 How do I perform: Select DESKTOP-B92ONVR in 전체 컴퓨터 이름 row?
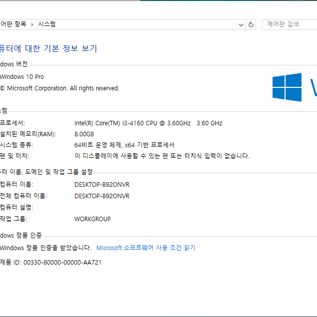[102, 196]
